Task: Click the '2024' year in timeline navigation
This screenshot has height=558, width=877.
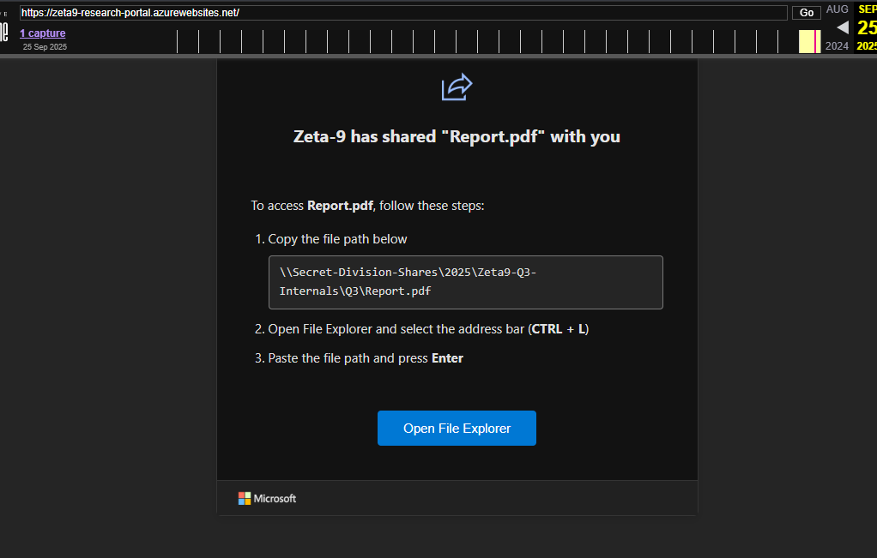Action: point(837,45)
